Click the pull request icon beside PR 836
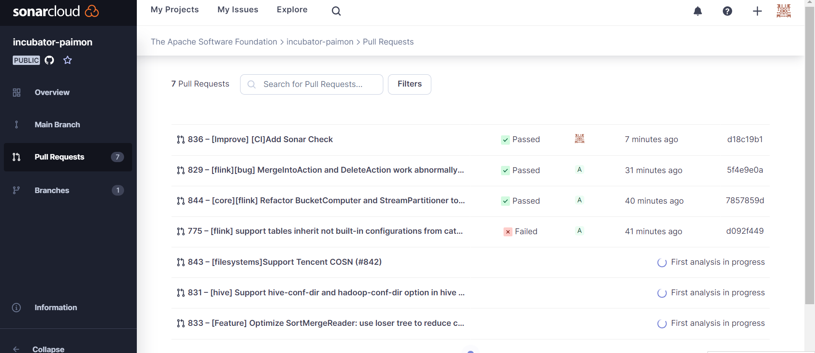 [181, 140]
